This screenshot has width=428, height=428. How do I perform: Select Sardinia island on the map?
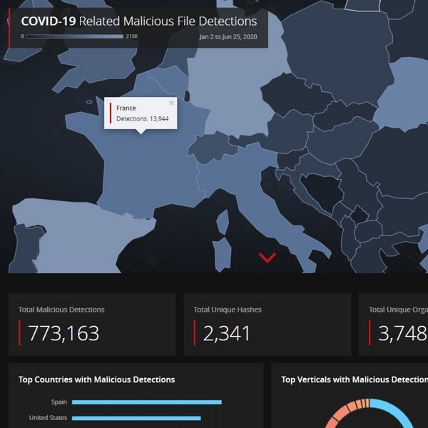pyautogui.click(x=222, y=255)
